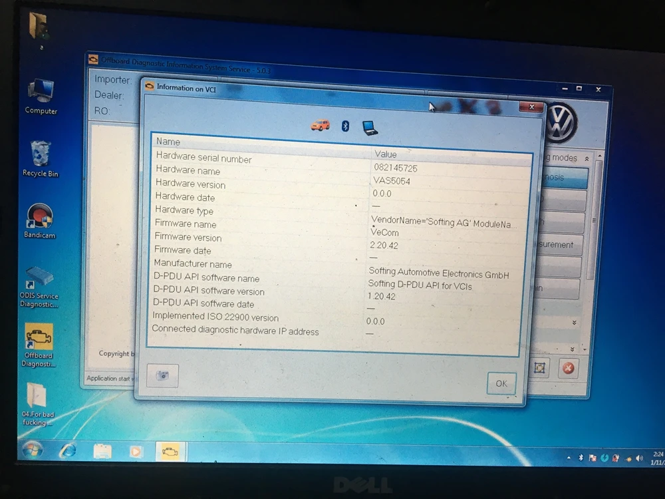The image size is (665, 499).
Task: Open the Windows Start menu
Action: coord(32,450)
